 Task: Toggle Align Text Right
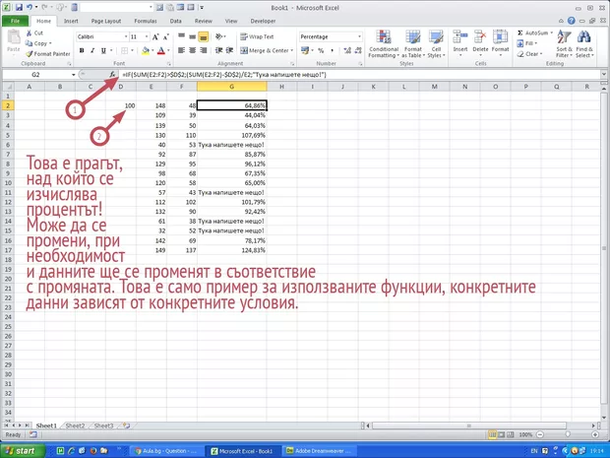tap(203, 50)
